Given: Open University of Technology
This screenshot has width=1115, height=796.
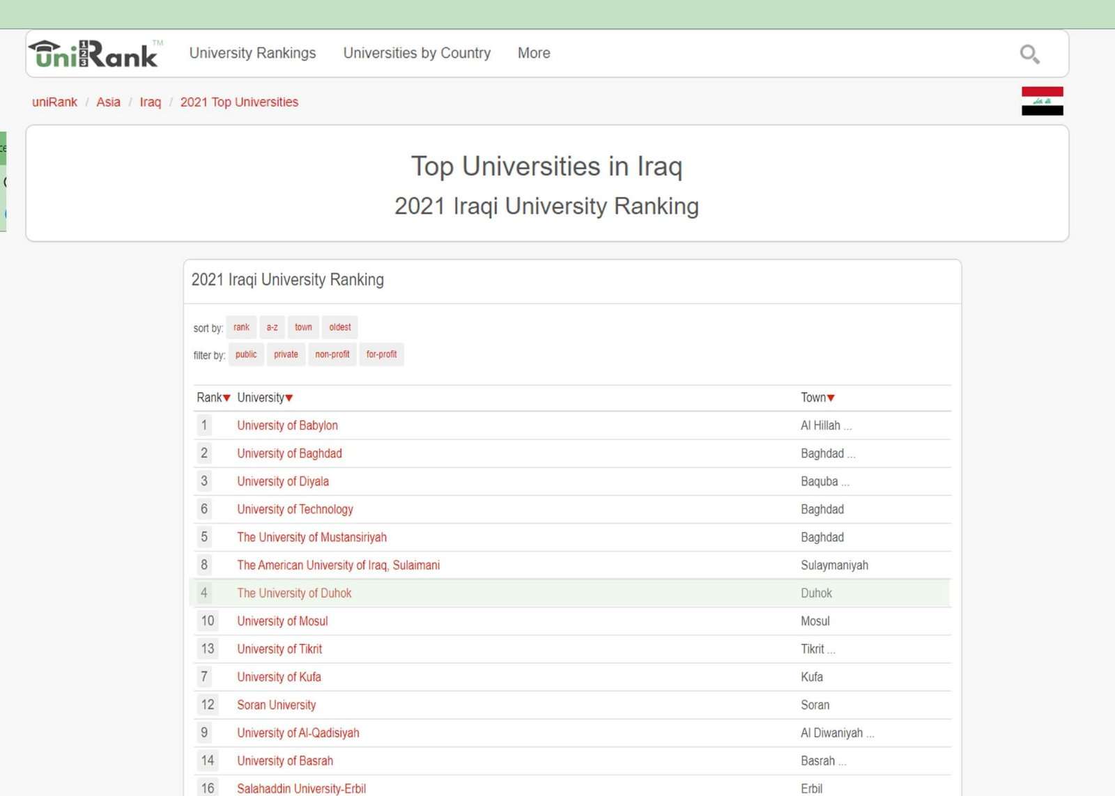Looking at the screenshot, I should click(x=295, y=509).
